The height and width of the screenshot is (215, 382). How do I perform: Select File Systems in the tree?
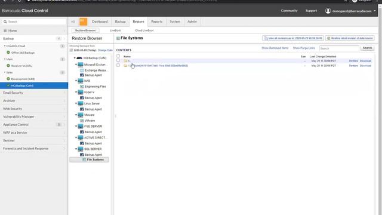coord(90,159)
